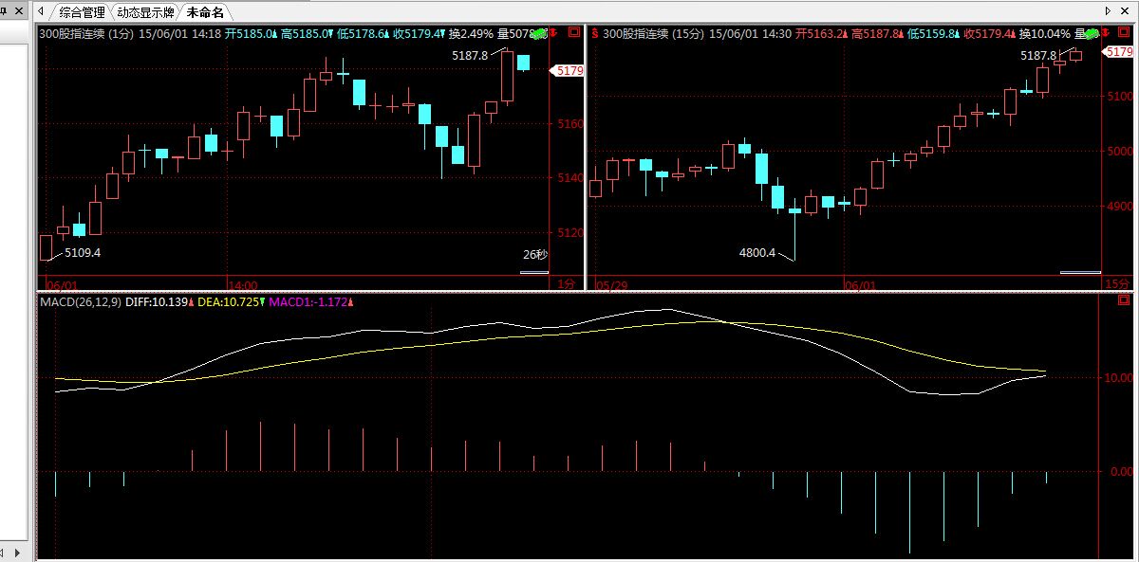Select the 未命名 tab

[x=205, y=12]
